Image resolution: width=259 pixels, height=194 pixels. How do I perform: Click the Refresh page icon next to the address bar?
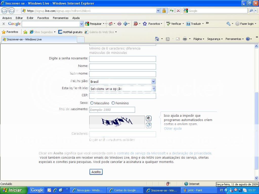(x=172, y=11)
